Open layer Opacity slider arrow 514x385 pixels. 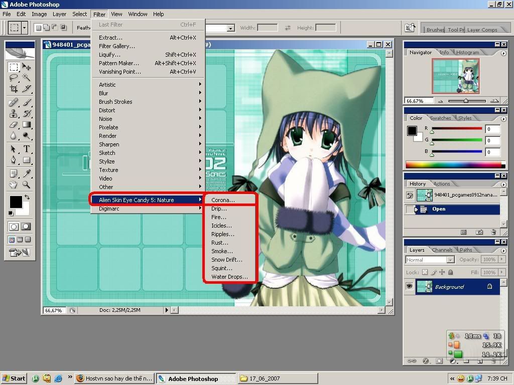501,259
